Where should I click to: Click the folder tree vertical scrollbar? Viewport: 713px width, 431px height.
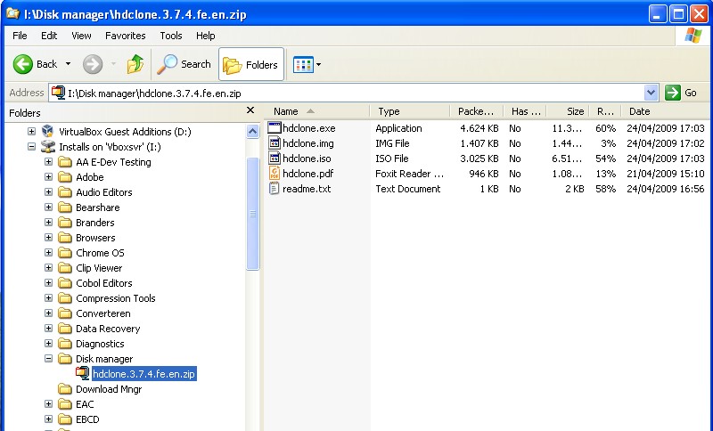[x=253, y=214]
